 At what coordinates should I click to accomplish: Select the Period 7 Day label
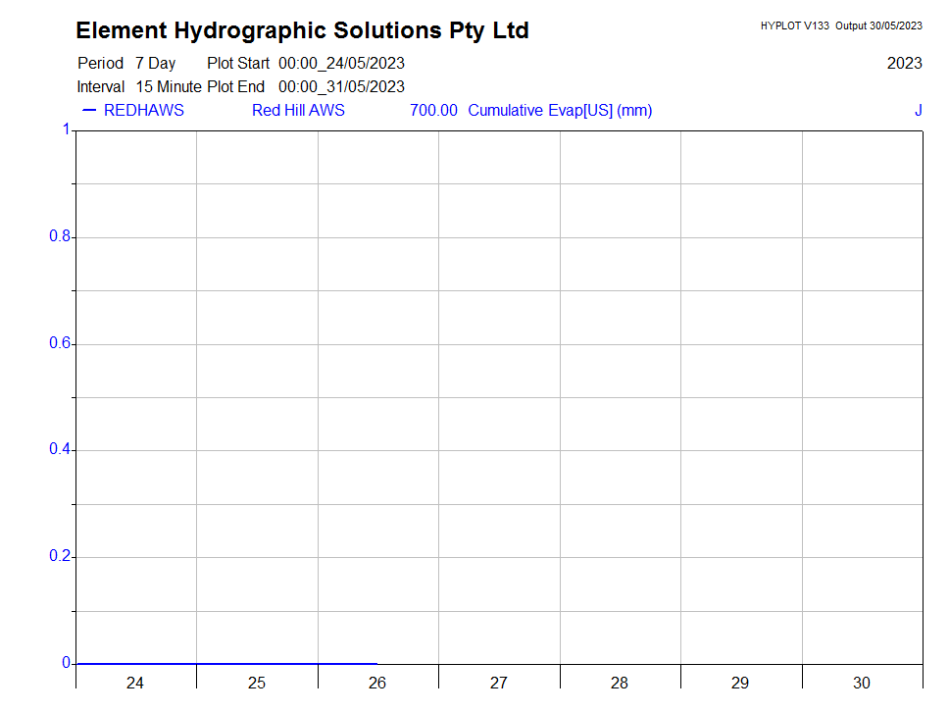click(125, 64)
